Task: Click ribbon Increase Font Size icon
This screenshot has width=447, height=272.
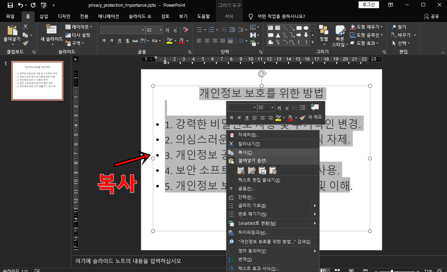Action: (167, 30)
